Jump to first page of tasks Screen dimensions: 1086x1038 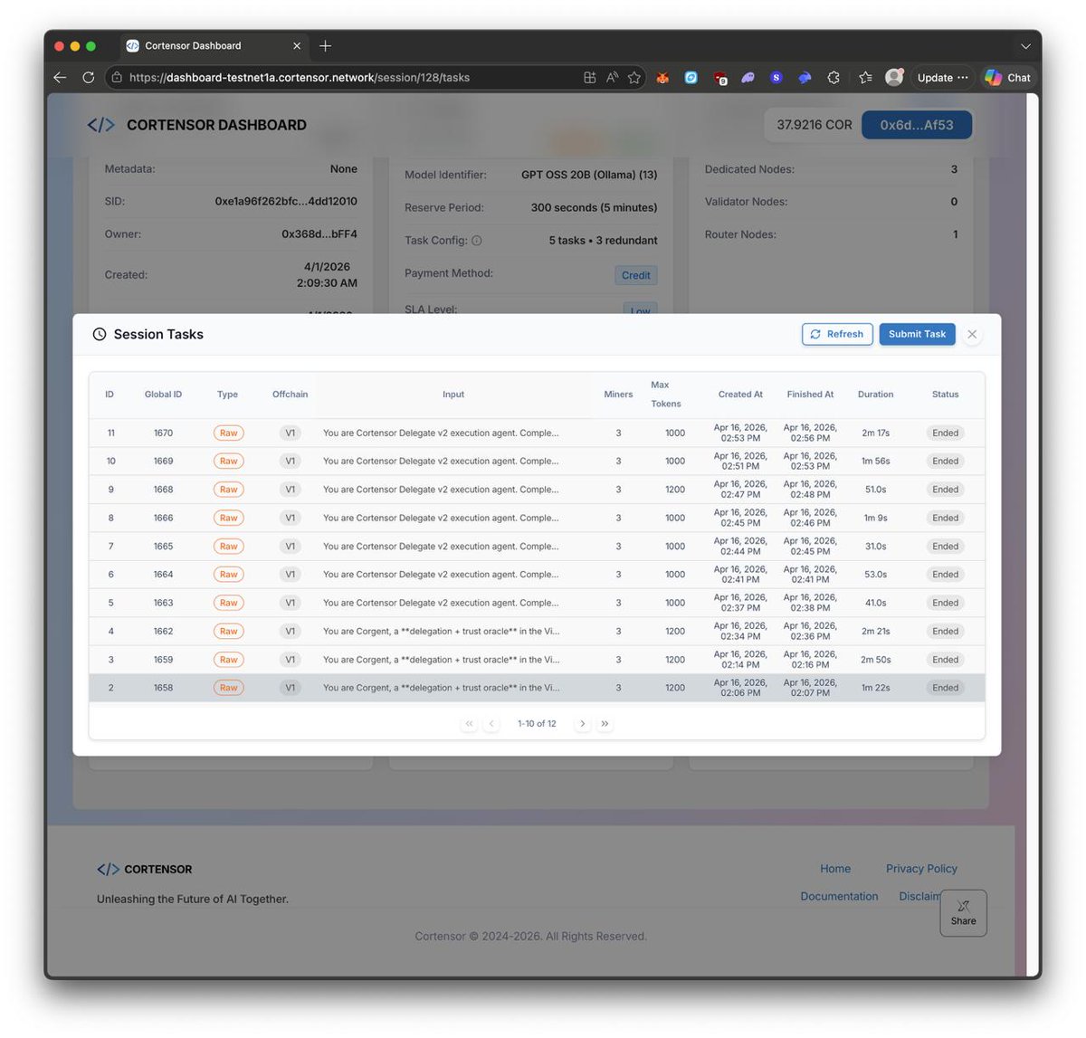coord(469,724)
